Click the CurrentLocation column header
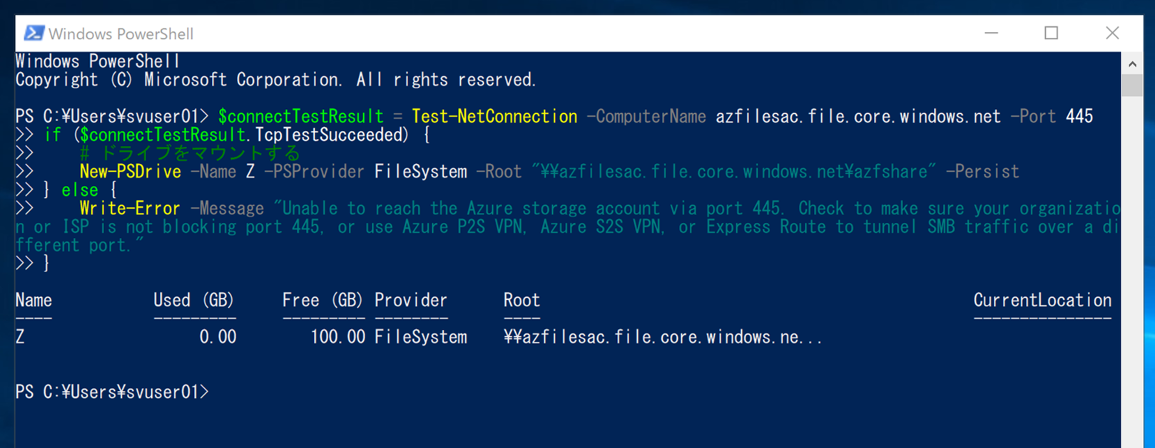The width and height of the screenshot is (1155, 448). click(1042, 301)
